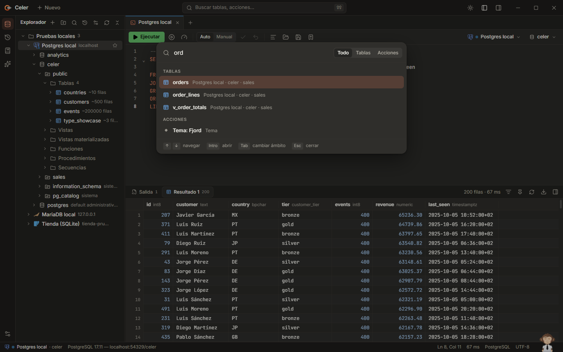Run the query with Ejecutar button
This screenshot has width=563, height=352.
[147, 37]
